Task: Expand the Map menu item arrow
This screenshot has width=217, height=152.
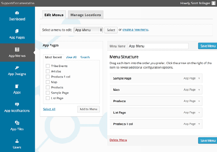Action: coord(199,90)
